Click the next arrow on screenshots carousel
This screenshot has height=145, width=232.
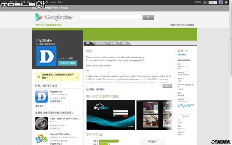[x=170, y=115]
